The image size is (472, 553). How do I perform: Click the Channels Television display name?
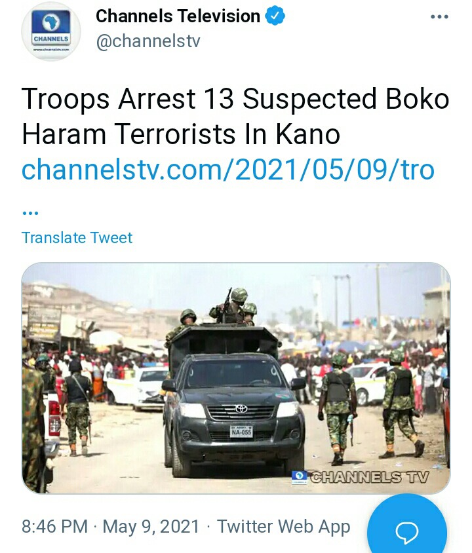tap(178, 16)
